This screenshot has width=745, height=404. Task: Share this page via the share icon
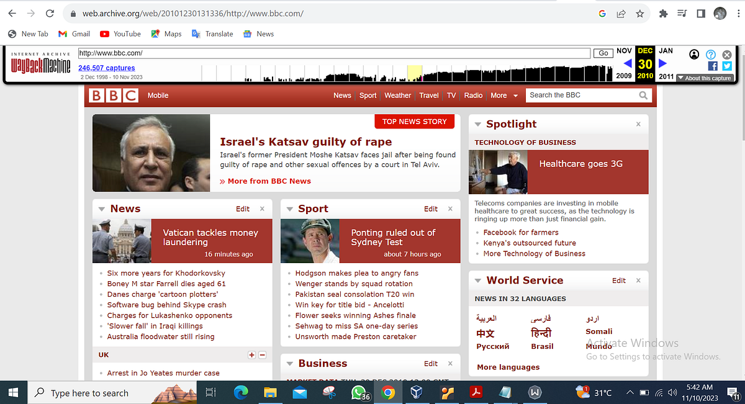pyautogui.click(x=621, y=14)
